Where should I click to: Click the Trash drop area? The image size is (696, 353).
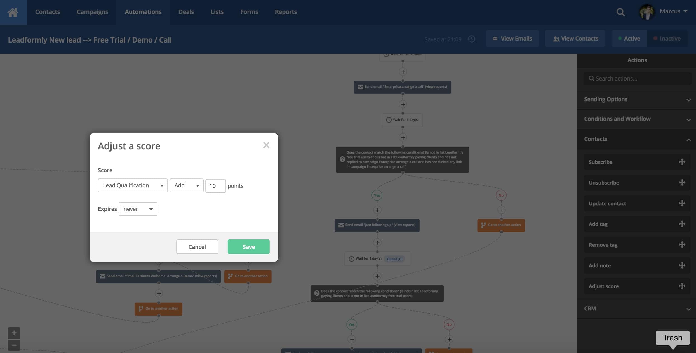[x=673, y=338]
